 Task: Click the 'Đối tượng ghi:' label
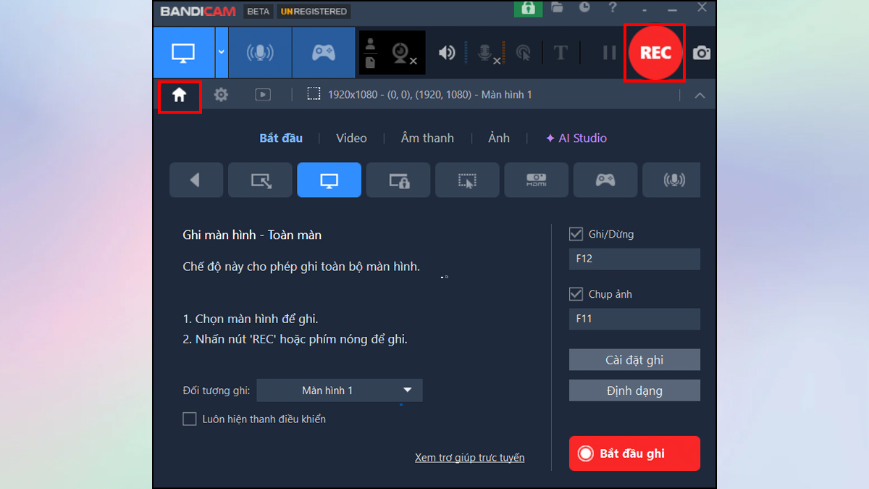click(217, 390)
